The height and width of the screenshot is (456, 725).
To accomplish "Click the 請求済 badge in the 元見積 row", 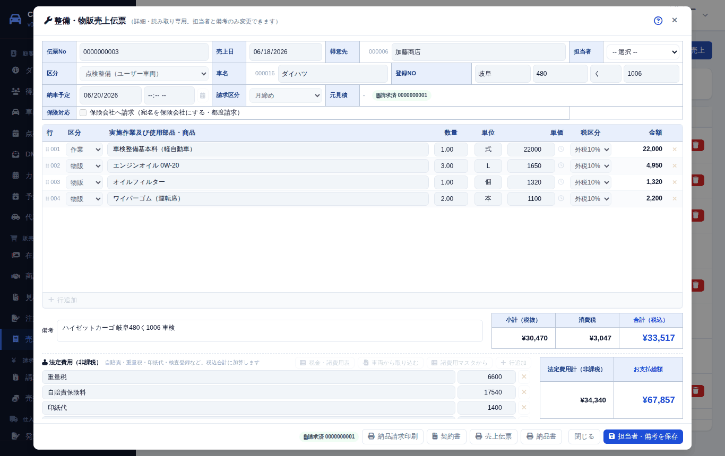I will click(x=401, y=95).
